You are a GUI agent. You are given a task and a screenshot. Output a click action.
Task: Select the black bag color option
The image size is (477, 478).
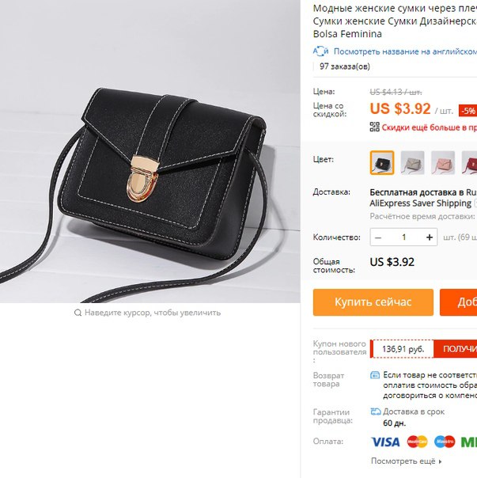[382, 162]
